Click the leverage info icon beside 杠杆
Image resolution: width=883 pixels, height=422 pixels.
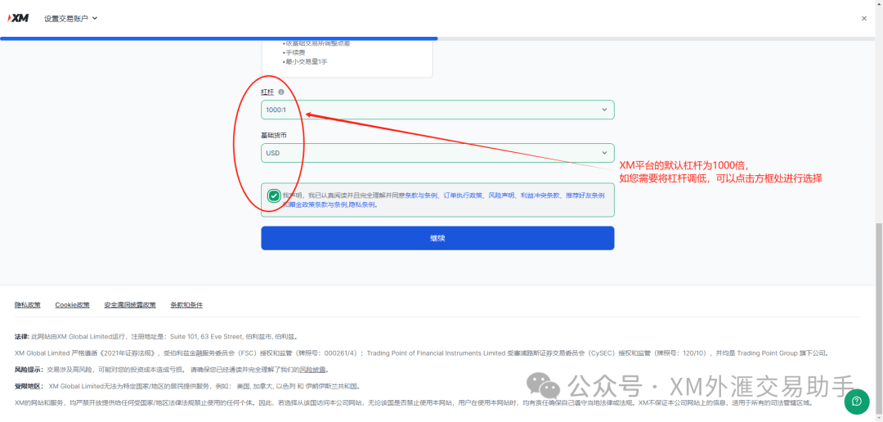281,92
